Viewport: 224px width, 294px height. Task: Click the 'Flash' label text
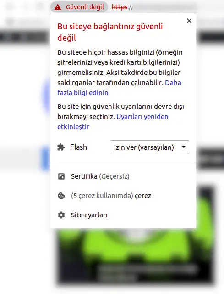[78, 147]
